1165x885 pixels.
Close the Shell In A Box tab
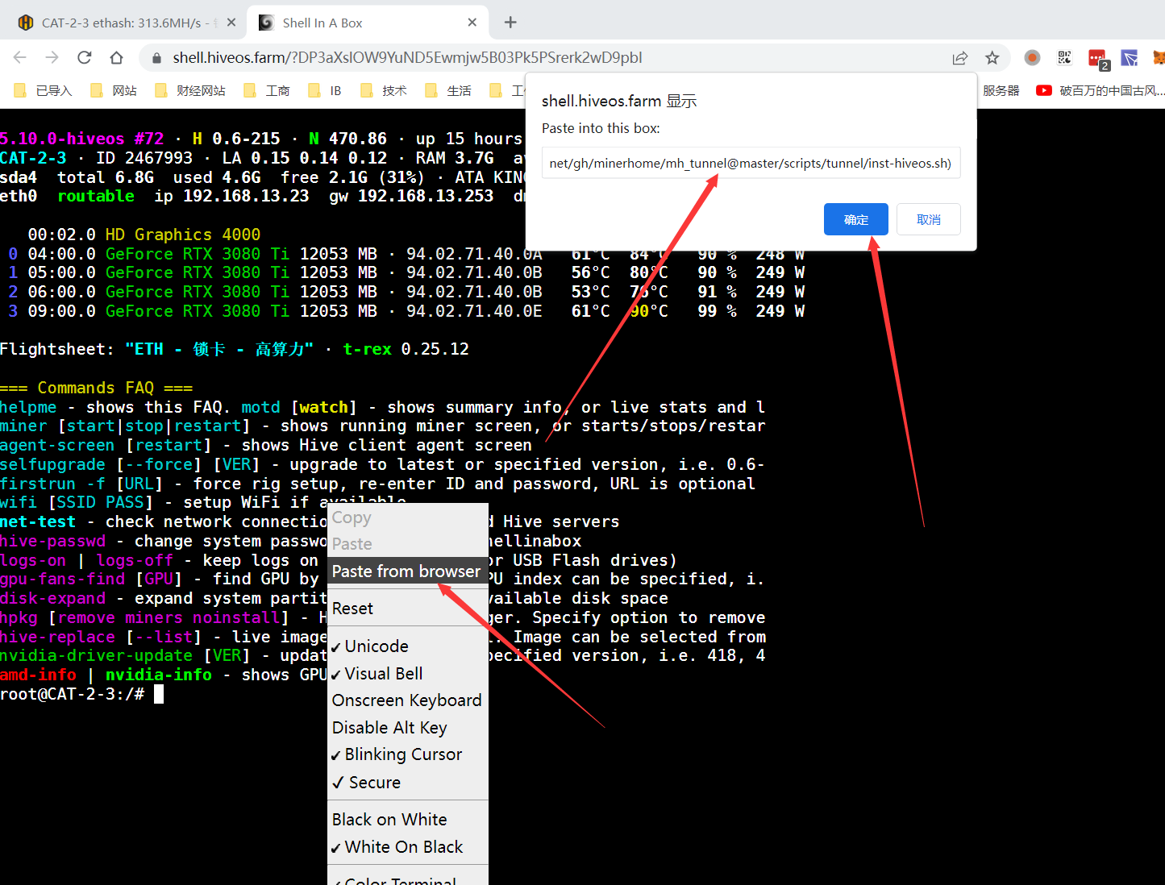tap(472, 23)
